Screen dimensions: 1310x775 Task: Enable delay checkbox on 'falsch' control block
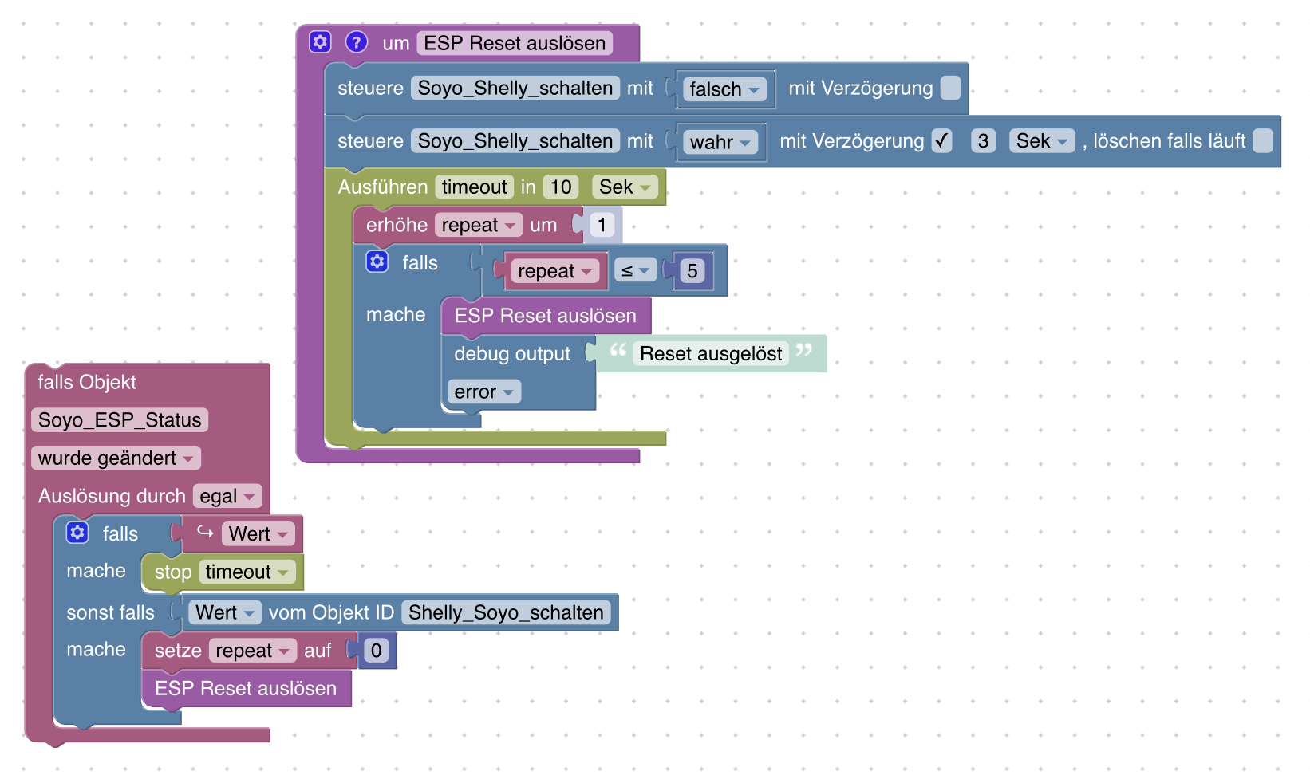pyautogui.click(x=950, y=88)
